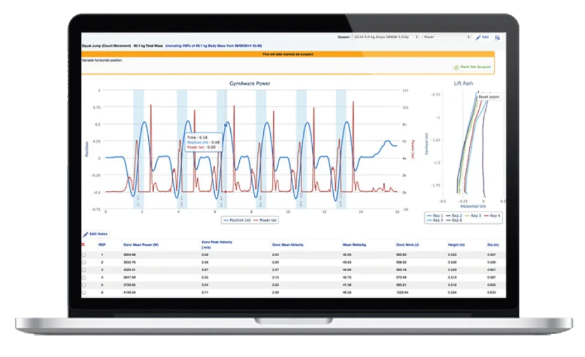
Task: Toggle Rep 3 in the Lift Path legend
Action: coord(473,216)
